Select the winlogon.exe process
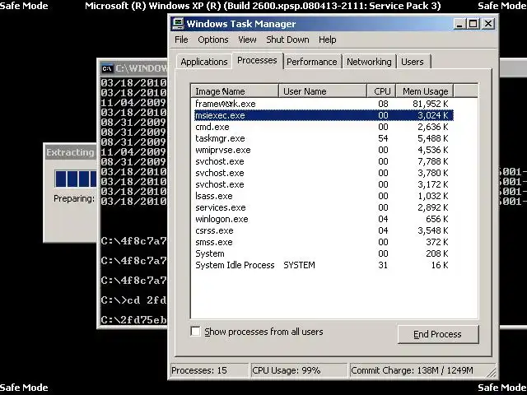 pyautogui.click(x=324, y=219)
